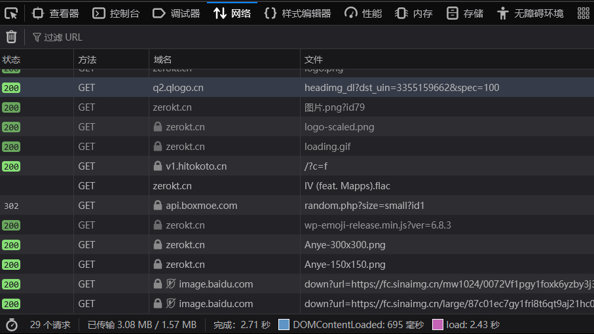Click the pink load color marker

coord(437,325)
